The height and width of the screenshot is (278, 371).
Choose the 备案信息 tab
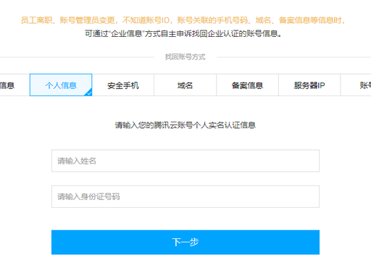tap(247, 85)
